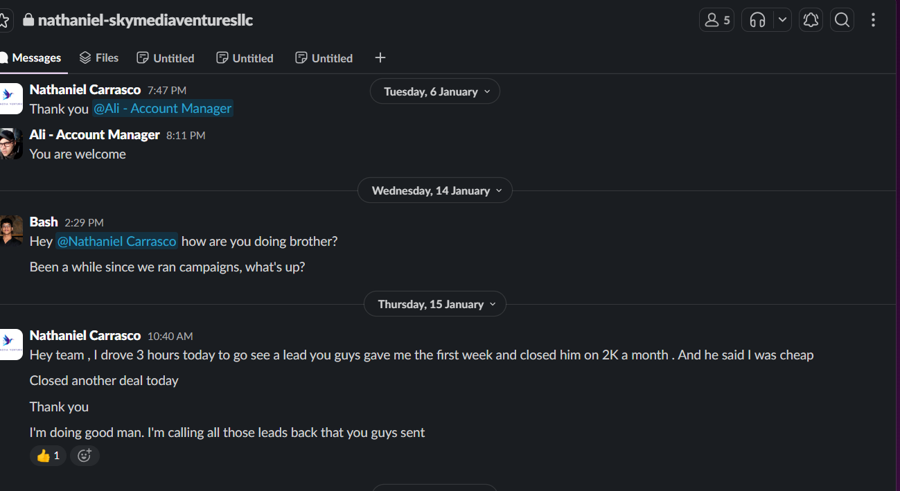The height and width of the screenshot is (491, 900).
Task: Open channel notification preferences bell
Action: click(811, 20)
